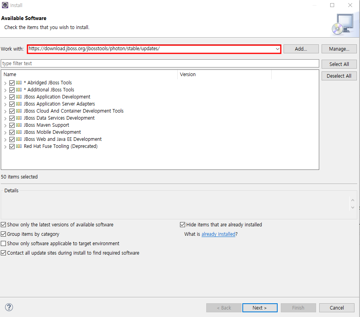Expand JBoss Web and Java EE Development

pyautogui.click(x=5, y=140)
